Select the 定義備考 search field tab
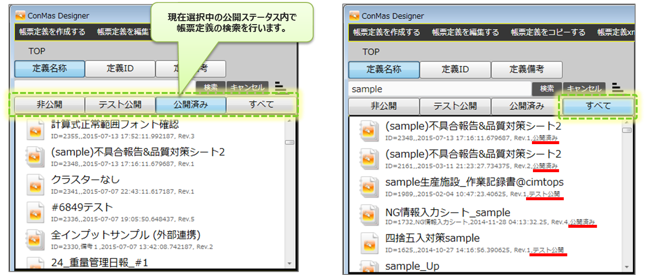This screenshot has height=275, width=646. click(x=527, y=69)
